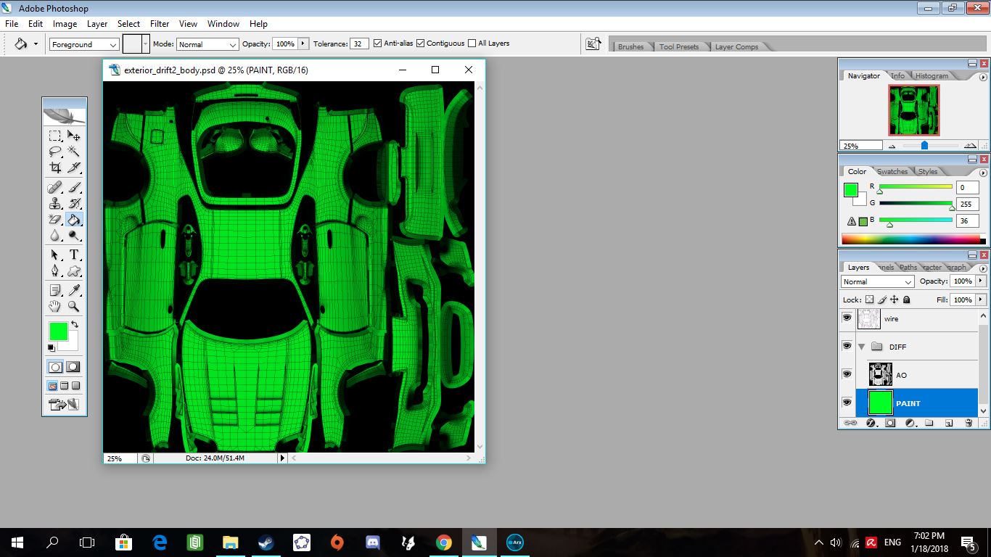991x557 pixels.
Task: Open the Image menu
Action: [x=65, y=24]
